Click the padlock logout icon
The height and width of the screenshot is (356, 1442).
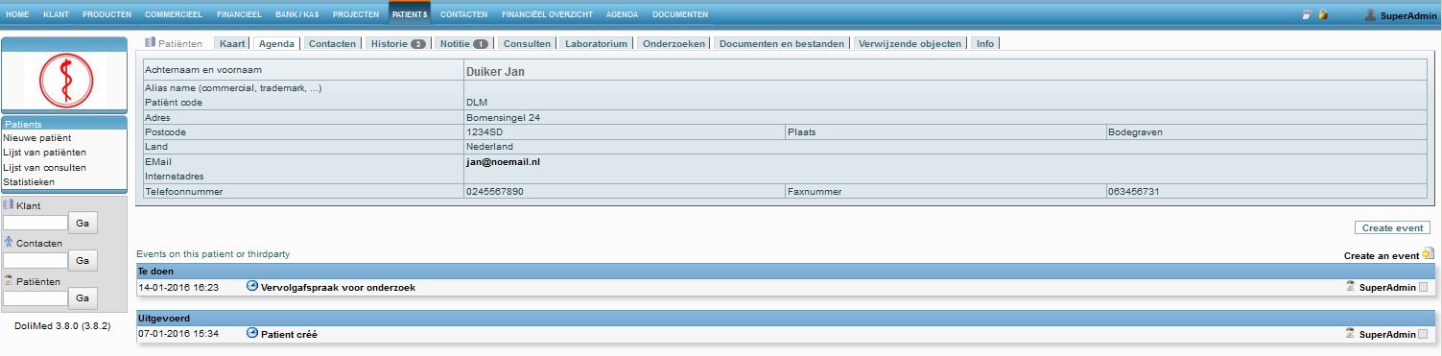point(1323,15)
